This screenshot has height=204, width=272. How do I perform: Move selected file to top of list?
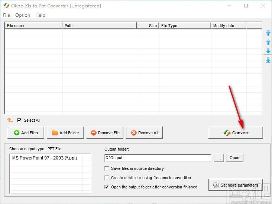pyautogui.click(x=268, y=33)
